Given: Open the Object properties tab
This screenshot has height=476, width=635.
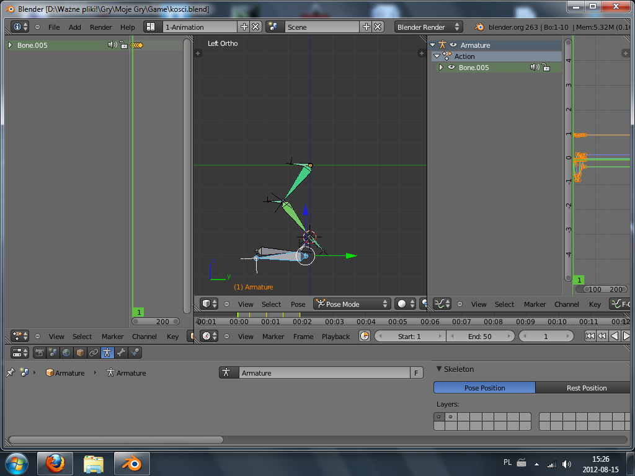Looking at the screenshot, I should coord(80,353).
